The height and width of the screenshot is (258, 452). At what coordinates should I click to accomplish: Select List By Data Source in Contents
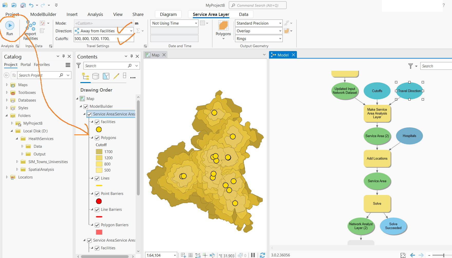point(95,76)
